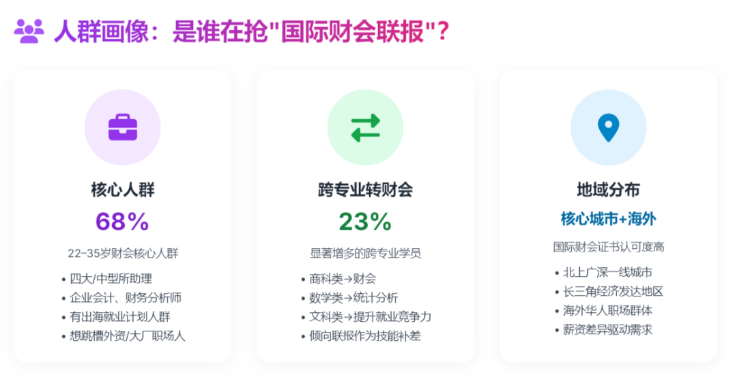Click the green 23% figure
The height and width of the screenshot is (377, 737).
pos(365,221)
